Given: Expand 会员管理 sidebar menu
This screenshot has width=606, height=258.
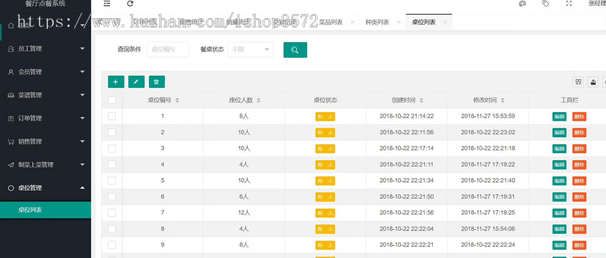Looking at the screenshot, I should 46,72.
